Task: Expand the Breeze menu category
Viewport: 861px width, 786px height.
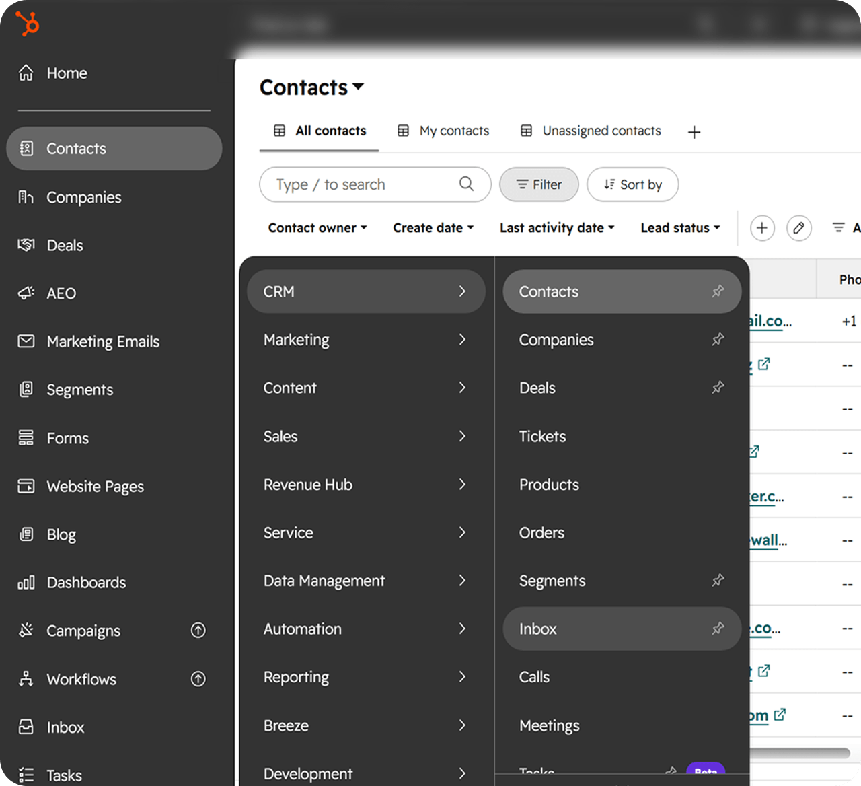Action: point(366,725)
